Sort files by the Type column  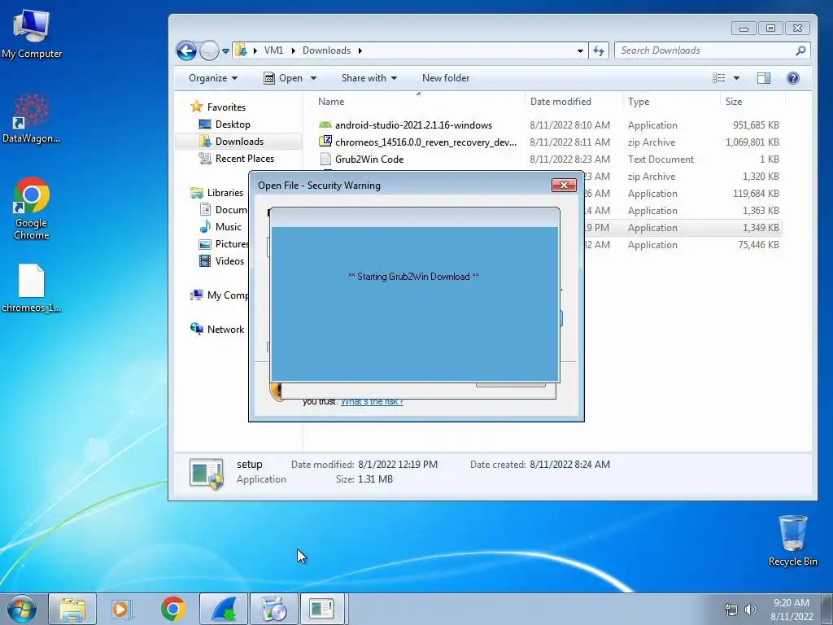(x=671, y=102)
